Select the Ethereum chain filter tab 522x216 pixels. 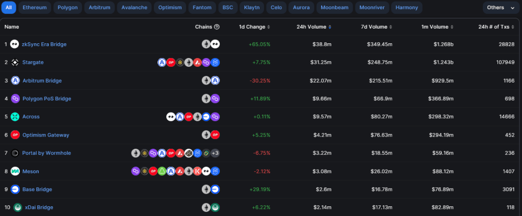[35, 8]
